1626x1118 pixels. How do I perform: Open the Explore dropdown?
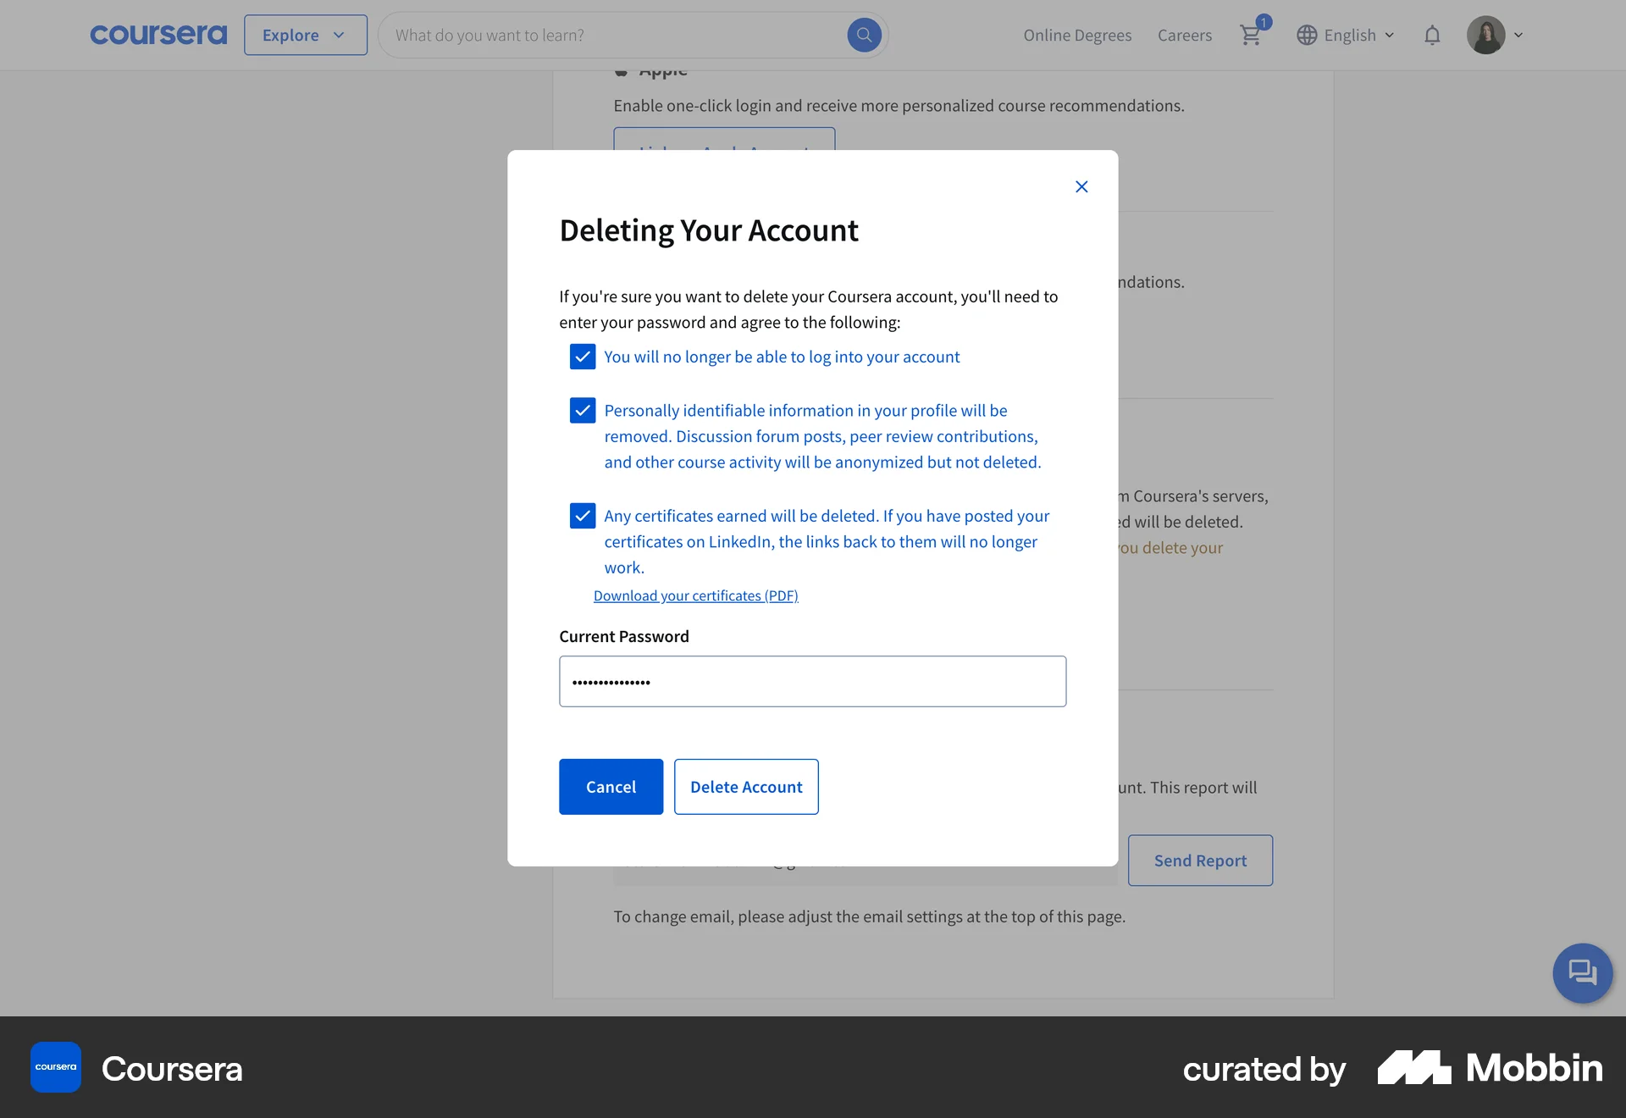[x=305, y=35]
